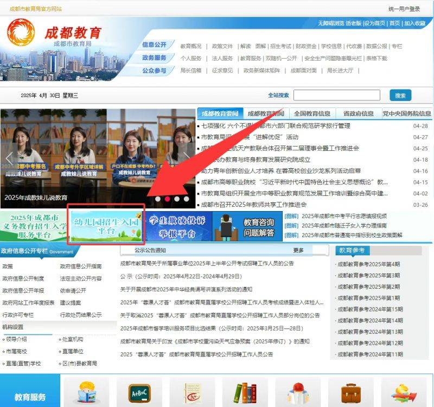
Task: Open 招生考试 menu link
Action: coord(280,46)
